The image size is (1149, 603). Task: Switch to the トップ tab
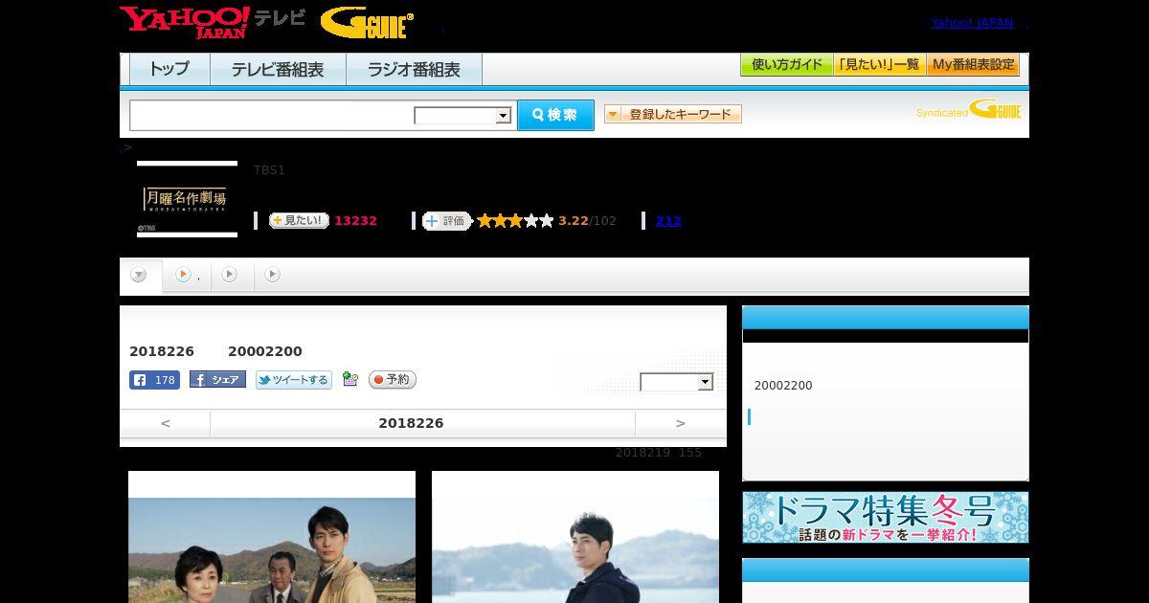coord(169,70)
